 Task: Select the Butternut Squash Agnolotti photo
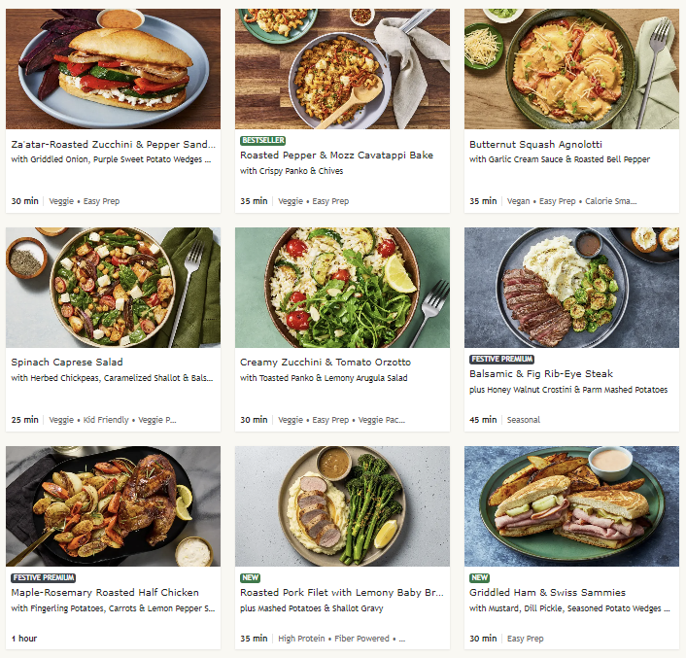pos(571,69)
